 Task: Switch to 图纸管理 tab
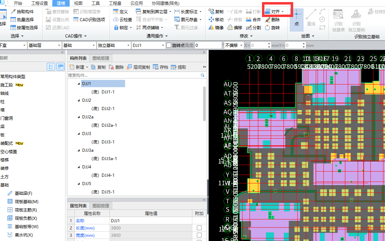coord(101,58)
